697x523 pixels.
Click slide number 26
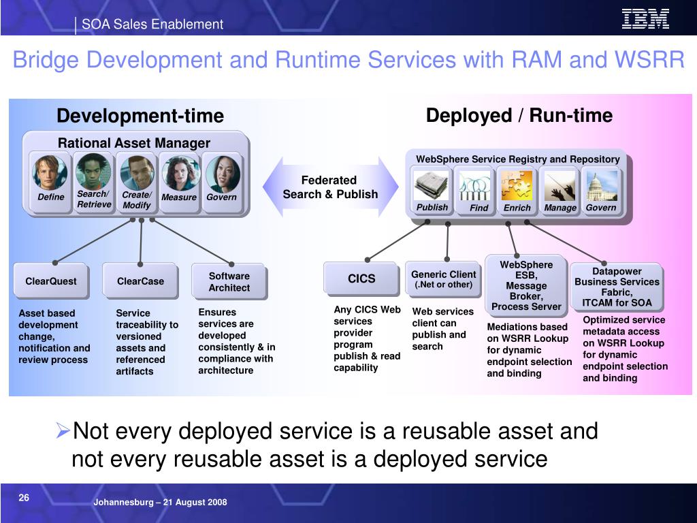(24, 498)
